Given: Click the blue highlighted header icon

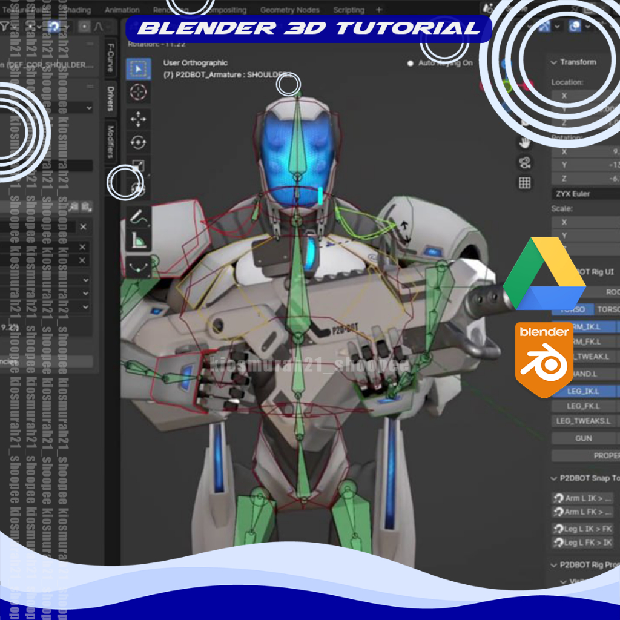Looking at the screenshot, I should pos(54,27).
